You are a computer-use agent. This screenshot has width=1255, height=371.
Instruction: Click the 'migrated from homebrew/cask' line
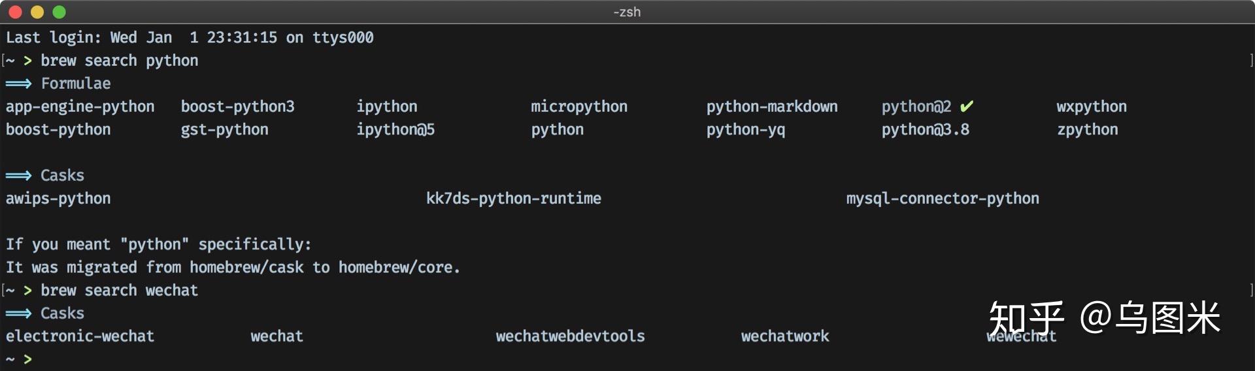coord(233,268)
